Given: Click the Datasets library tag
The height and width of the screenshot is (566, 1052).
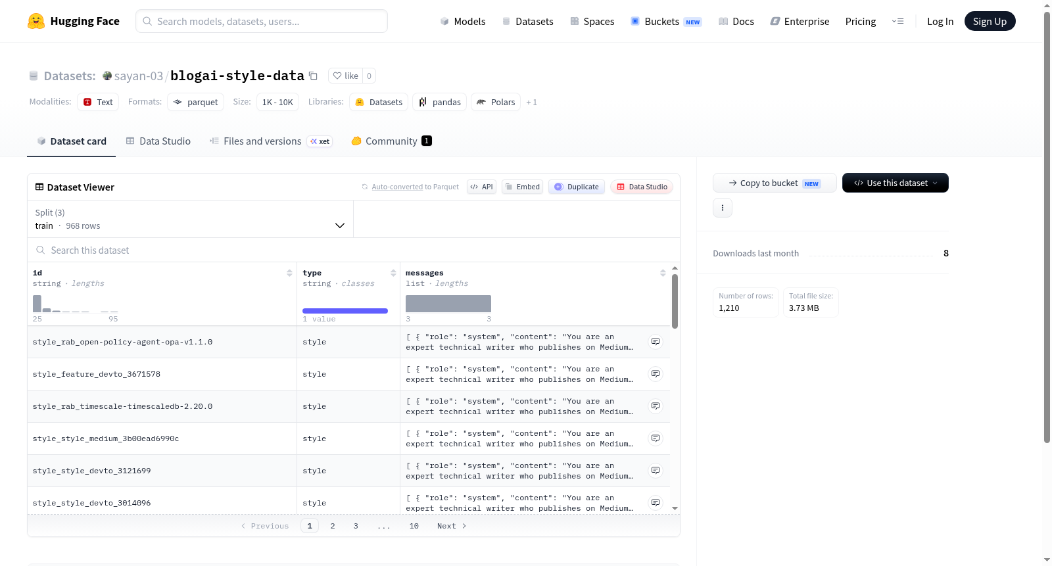Looking at the screenshot, I should (x=379, y=102).
